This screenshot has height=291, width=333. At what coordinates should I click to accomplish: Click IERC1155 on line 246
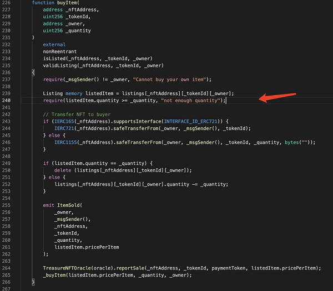65,142
